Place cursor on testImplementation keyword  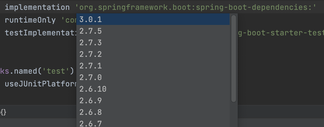(41, 33)
